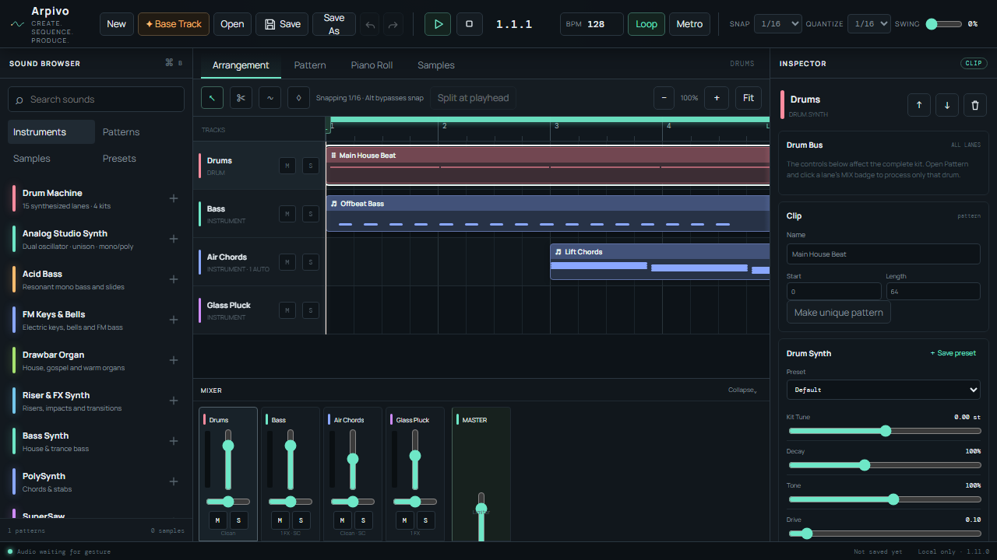
Task: Click Make unique pattern button
Action: click(x=839, y=313)
